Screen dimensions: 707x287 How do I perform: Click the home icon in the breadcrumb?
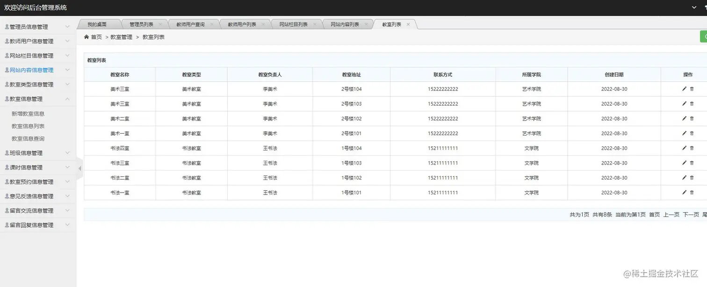[x=87, y=37]
